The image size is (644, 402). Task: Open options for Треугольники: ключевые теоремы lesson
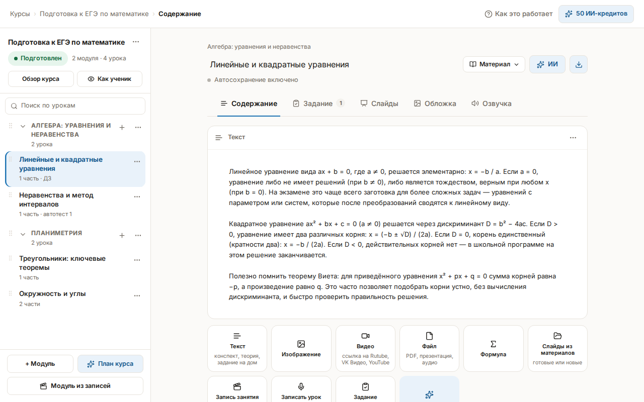coord(137,260)
